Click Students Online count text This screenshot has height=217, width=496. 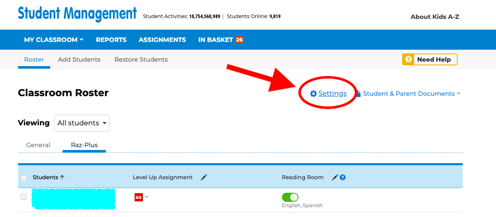click(x=254, y=16)
